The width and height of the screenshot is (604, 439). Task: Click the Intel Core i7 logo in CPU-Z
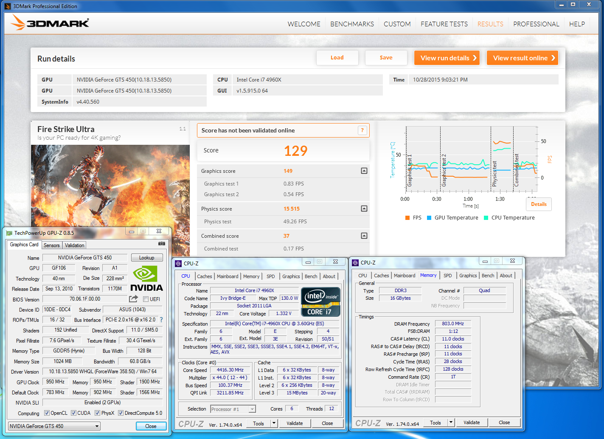[x=320, y=302]
